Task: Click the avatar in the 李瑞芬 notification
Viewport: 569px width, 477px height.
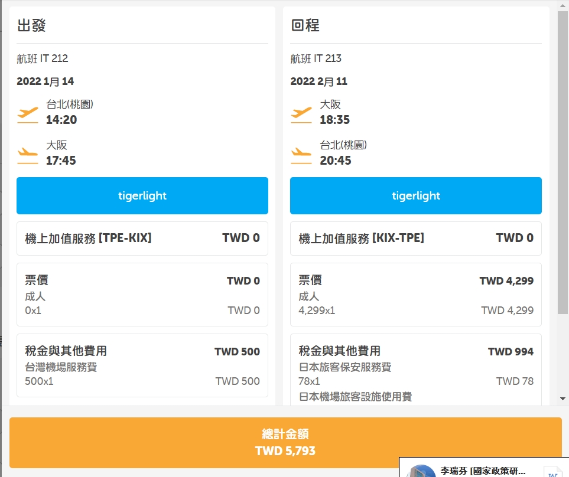Action: [421, 471]
